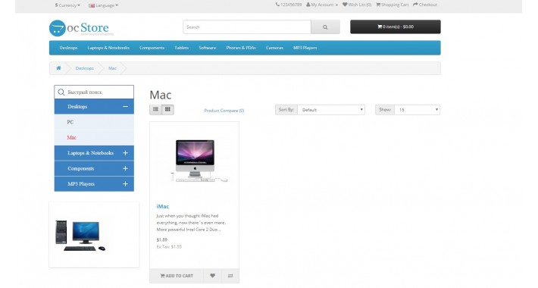Open Phones & PDAs menu item
Viewport: 538px width, 288px height.
click(241, 48)
